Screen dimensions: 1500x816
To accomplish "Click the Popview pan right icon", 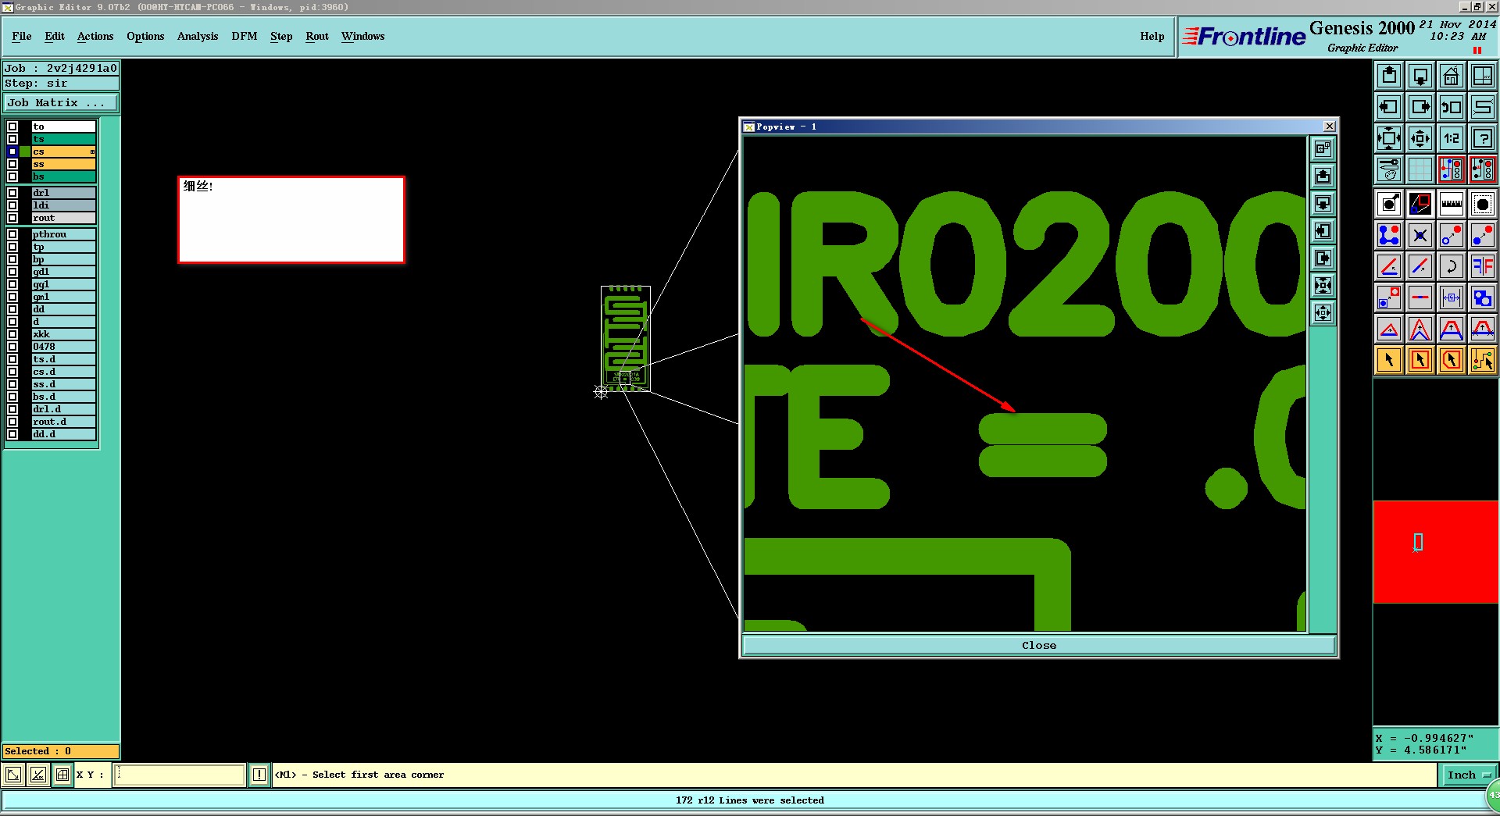I will tap(1323, 258).
